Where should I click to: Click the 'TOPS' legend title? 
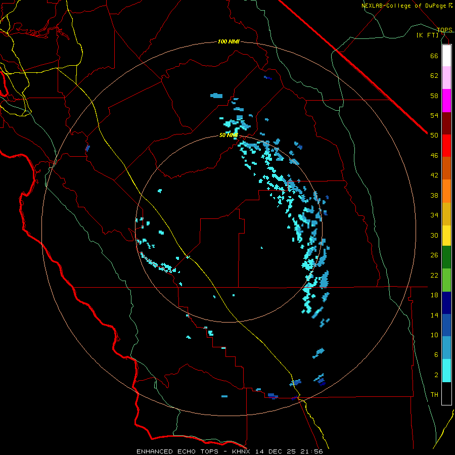[444, 30]
